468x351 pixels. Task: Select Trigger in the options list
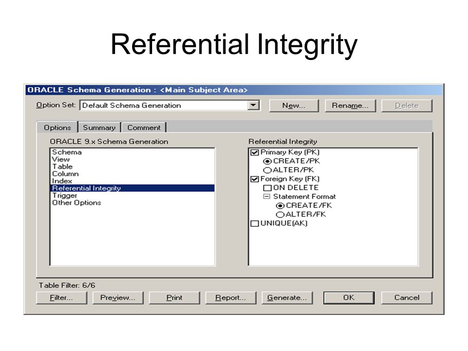(64, 195)
